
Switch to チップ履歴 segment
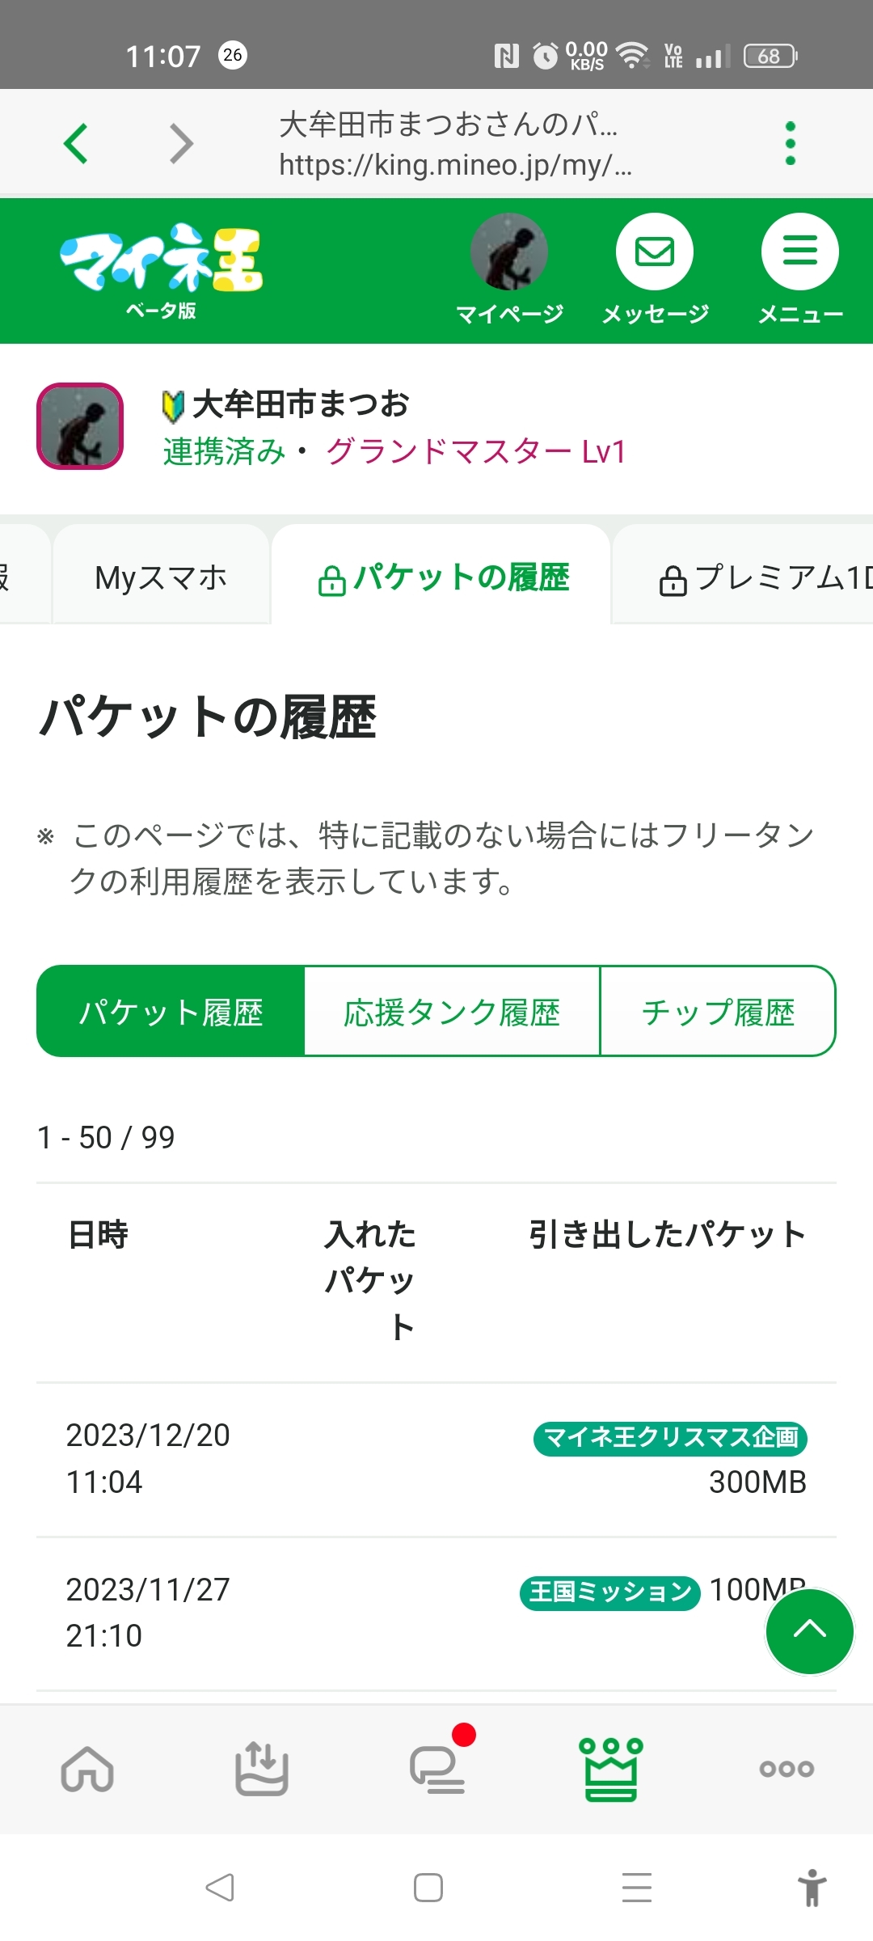click(718, 1012)
